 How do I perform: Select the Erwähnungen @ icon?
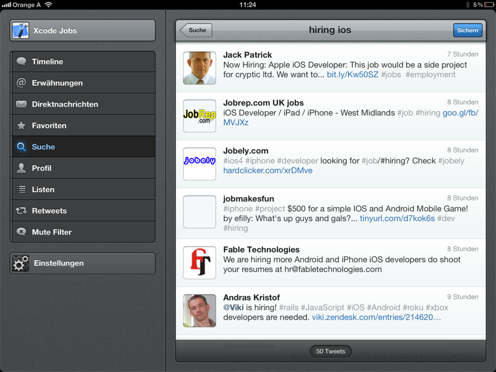[x=21, y=83]
